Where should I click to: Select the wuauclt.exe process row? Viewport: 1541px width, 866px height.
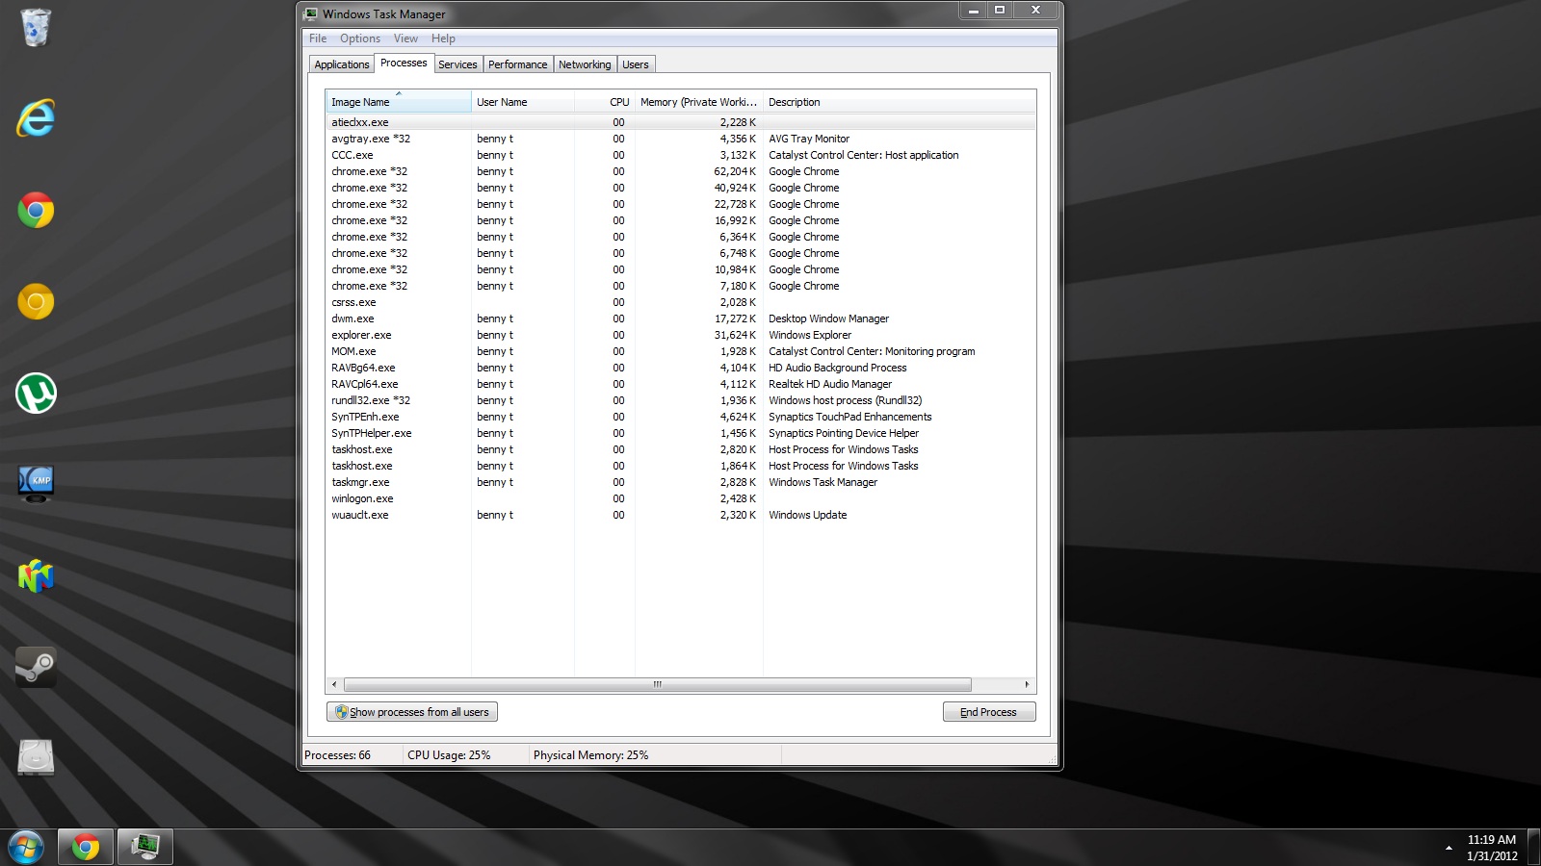[x=681, y=515]
